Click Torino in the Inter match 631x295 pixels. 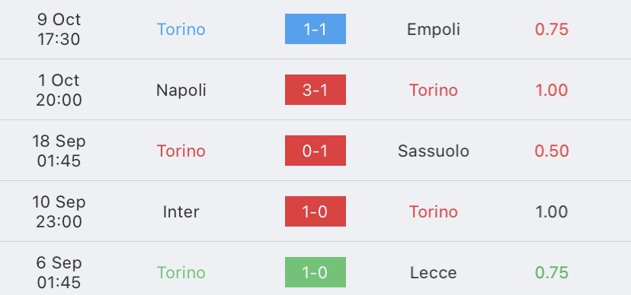[434, 212]
